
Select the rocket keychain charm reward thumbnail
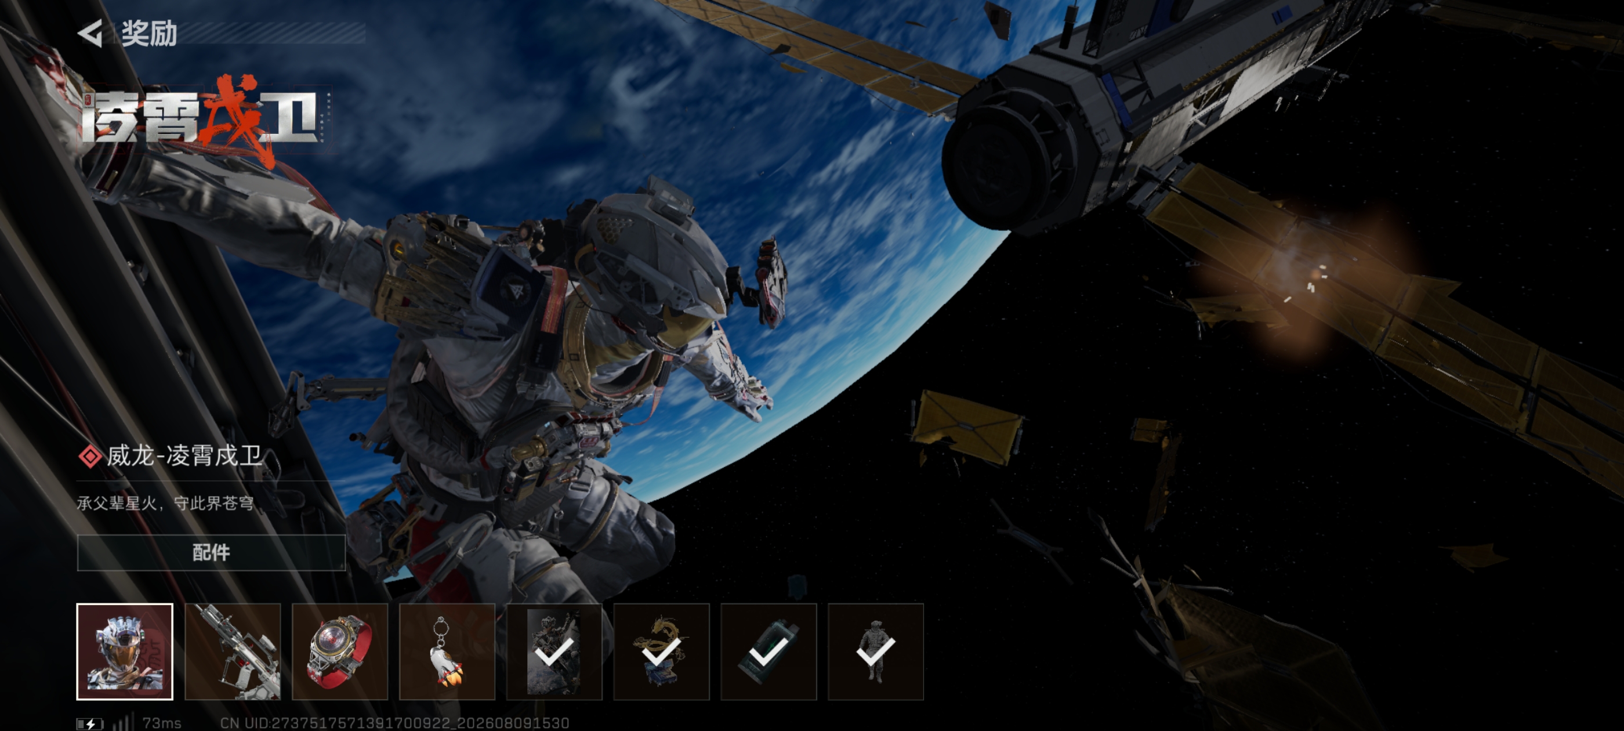(x=447, y=652)
